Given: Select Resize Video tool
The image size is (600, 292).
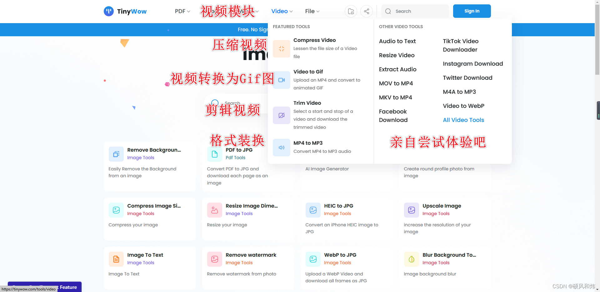Looking at the screenshot, I should 397,55.
